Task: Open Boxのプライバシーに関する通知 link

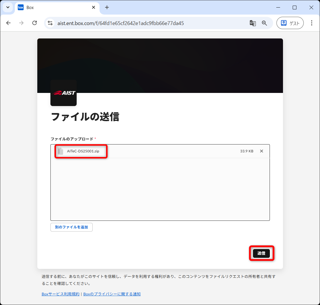Action: tap(112, 294)
